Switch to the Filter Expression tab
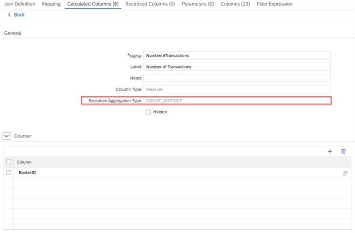The width and height of the screenshot is (355, 233). pyautogui.click(x=274, y=4)
